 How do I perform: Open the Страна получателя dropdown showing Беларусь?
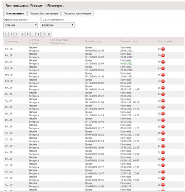pyautogui.click(x=57, y=25)
